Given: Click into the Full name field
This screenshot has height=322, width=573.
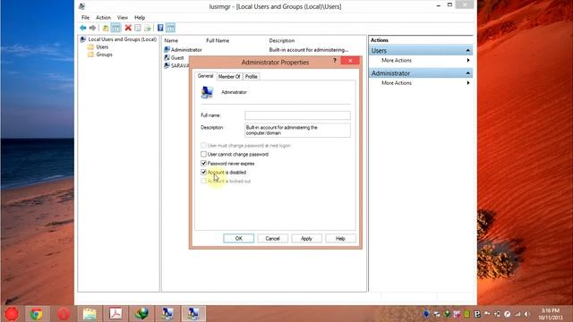Looking at the screenshot, I should (x=297, y=115).
